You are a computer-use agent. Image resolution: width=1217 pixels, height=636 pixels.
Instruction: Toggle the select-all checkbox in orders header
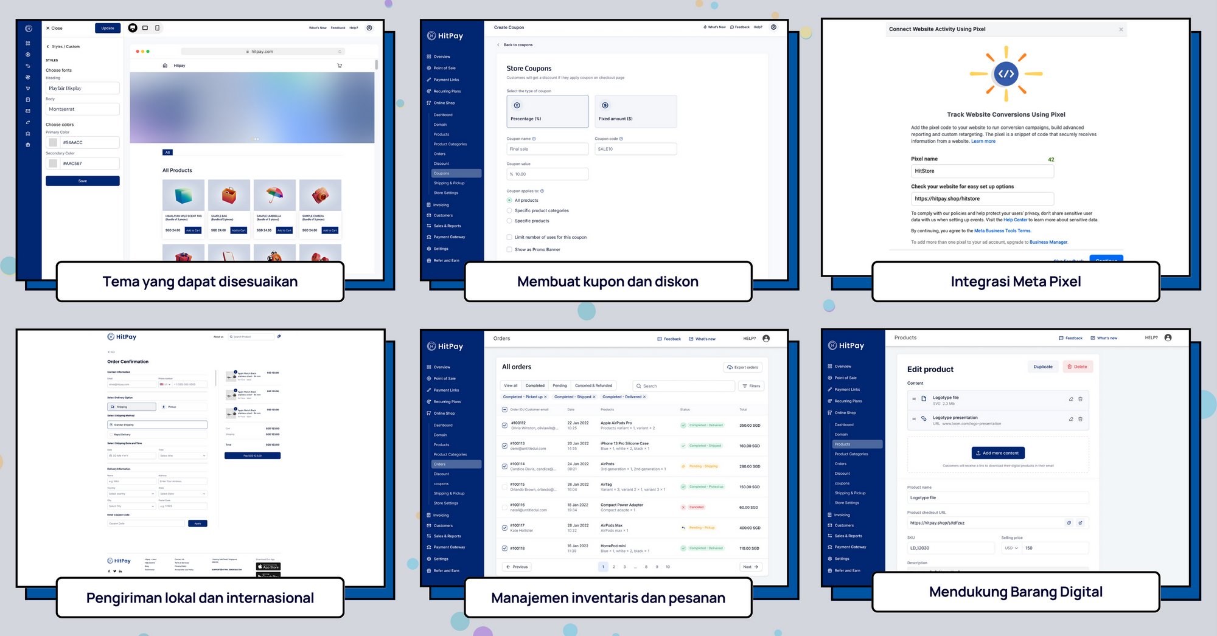504,410
